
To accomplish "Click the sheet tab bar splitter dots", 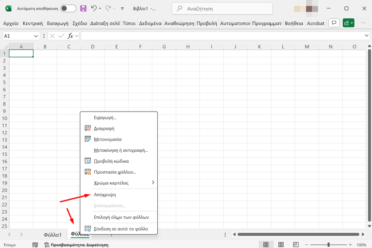I will tap(225, 235).
